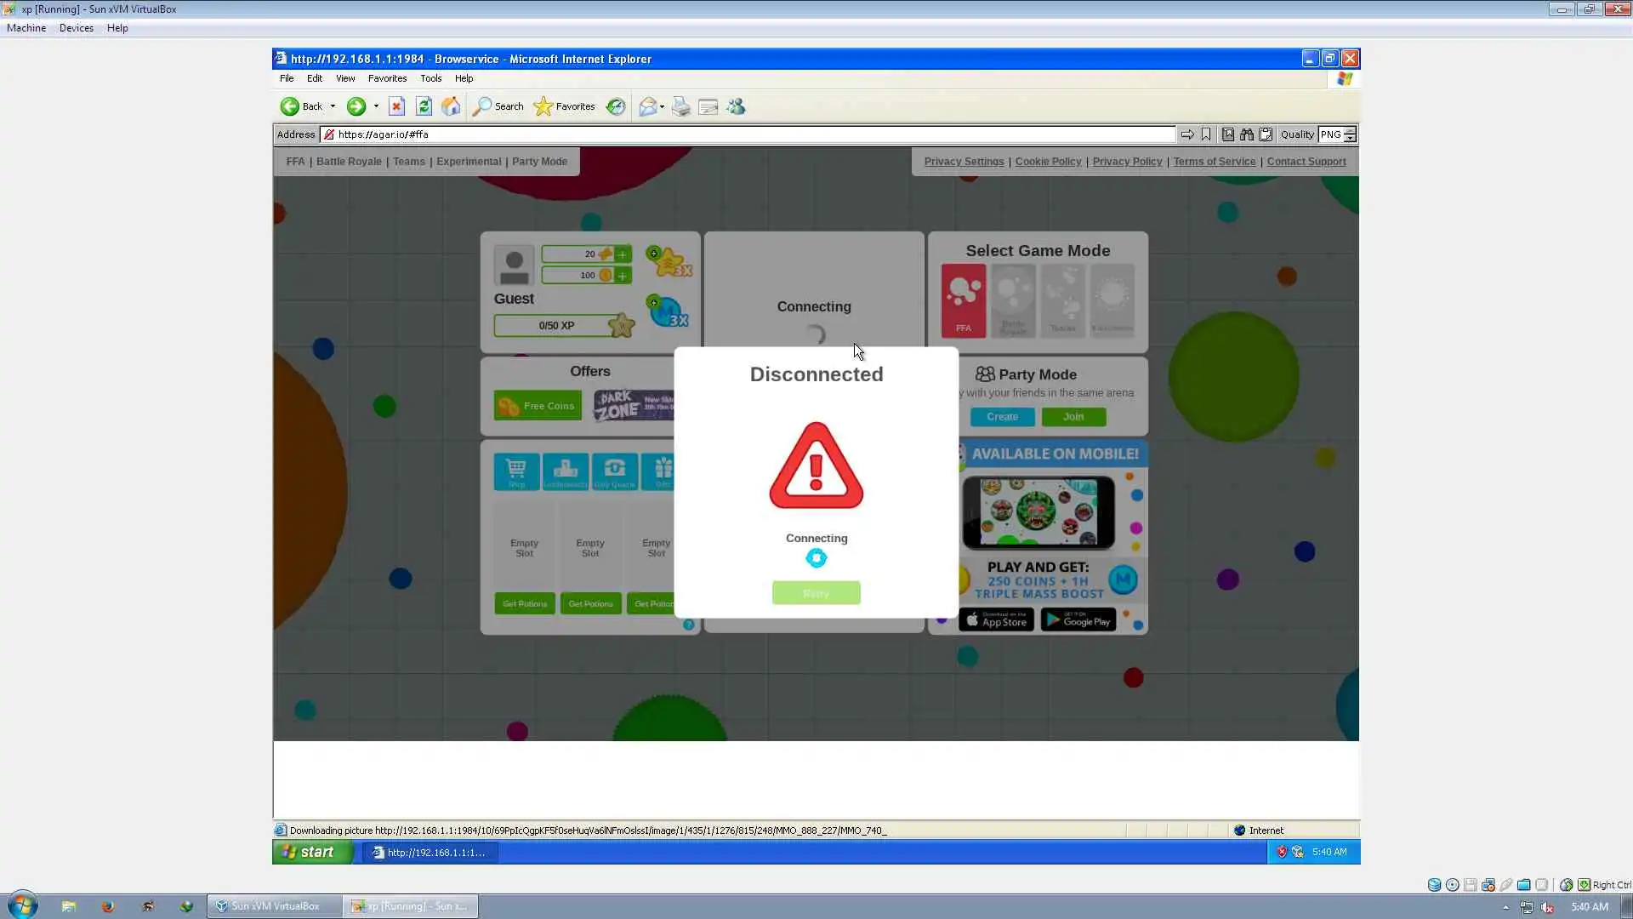The height and width of the screenshot is (919, 1633).
Task: Select the Battle Royale game mode tile
Action: [x=1012, y=300]
